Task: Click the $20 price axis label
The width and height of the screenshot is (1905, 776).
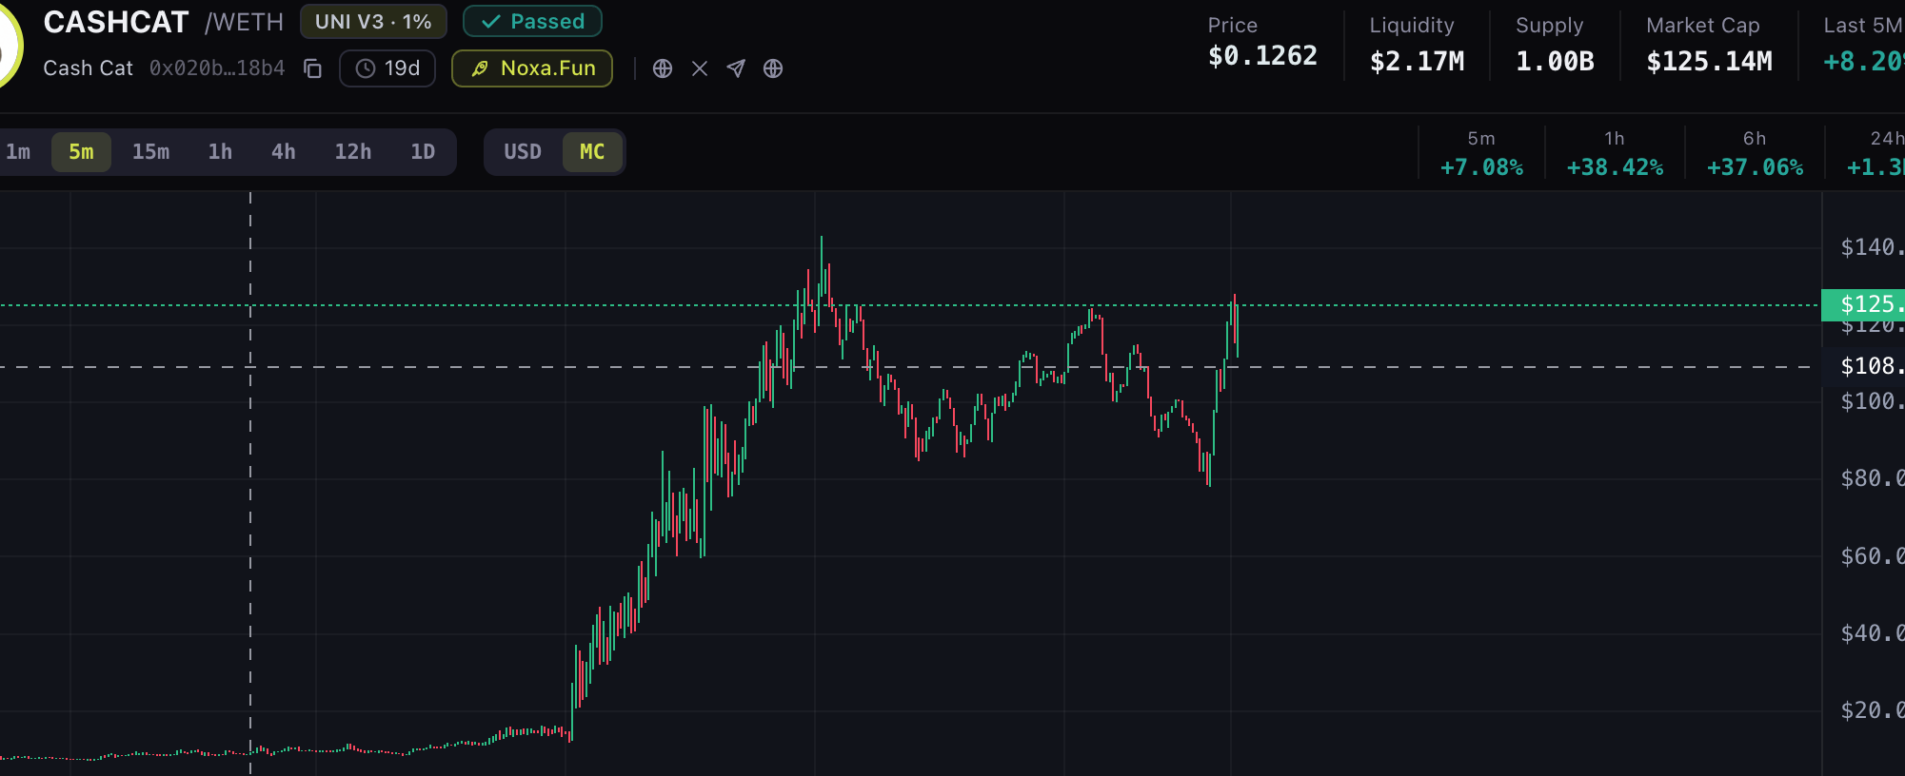Action: coord(1872,710)
